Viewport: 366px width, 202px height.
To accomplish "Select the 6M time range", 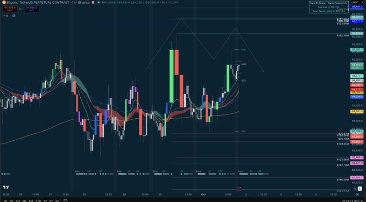I will tap(31, 201).
